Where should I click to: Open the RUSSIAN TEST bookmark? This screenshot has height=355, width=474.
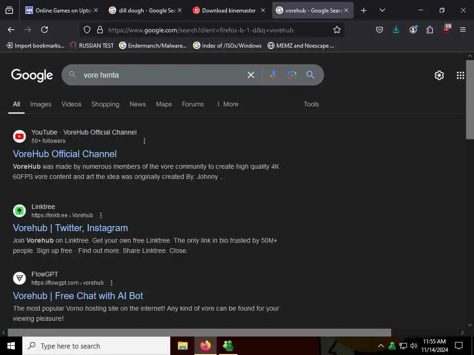tap(92, 46)
